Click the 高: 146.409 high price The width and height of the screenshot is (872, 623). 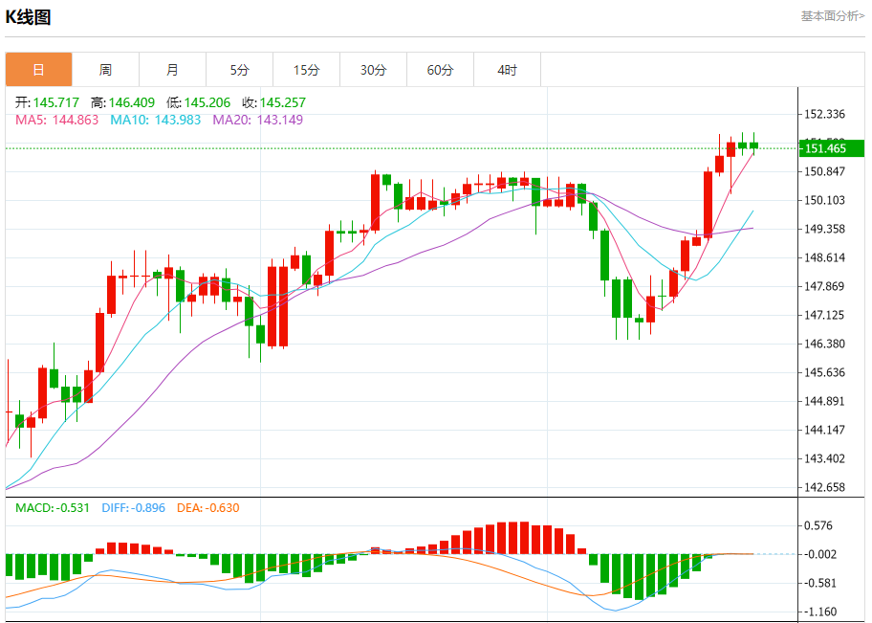click(x=123, y=102)
